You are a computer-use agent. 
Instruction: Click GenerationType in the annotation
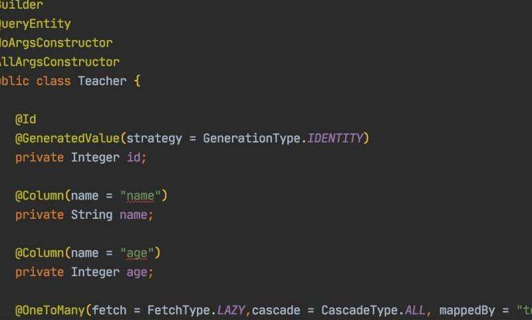pos(252,138)
